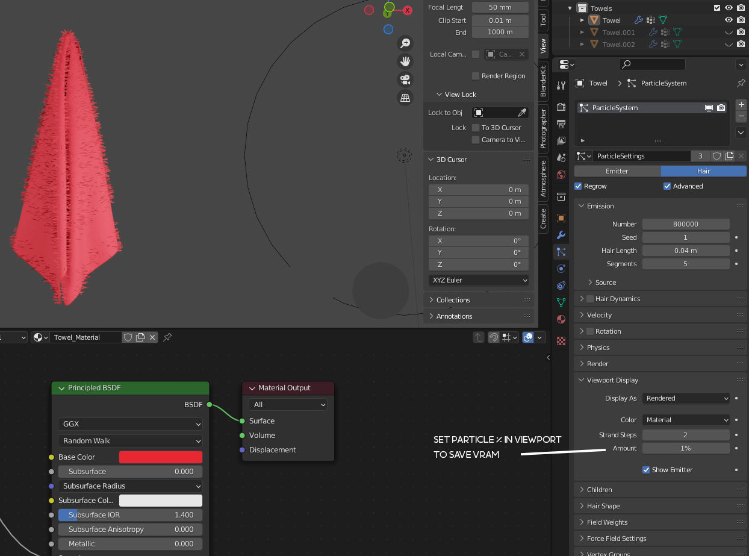The height and width of the screenshot is (556, 749).
Task: Toggle fake user shield for Towel_Material
Action: click(x=128, y=337)
